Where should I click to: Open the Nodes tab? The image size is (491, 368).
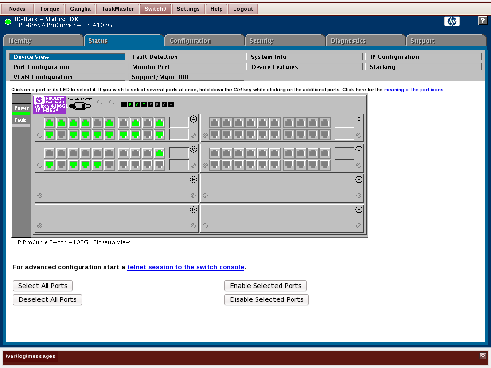pos(17,9)
